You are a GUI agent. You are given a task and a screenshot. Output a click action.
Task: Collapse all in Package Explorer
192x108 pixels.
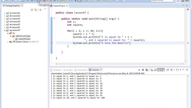(32, 10)
